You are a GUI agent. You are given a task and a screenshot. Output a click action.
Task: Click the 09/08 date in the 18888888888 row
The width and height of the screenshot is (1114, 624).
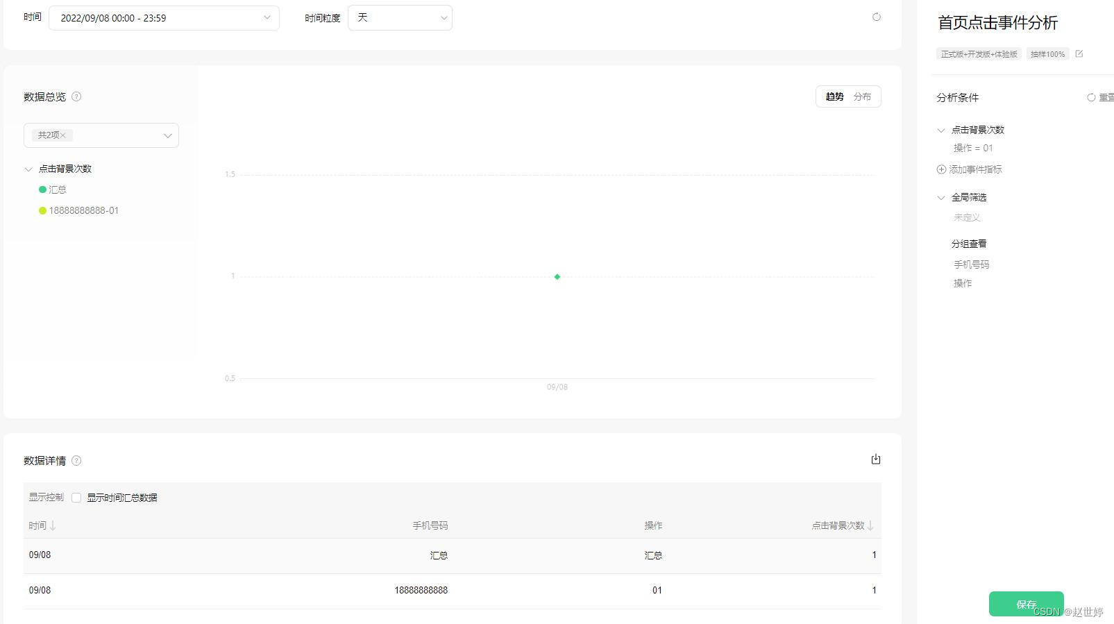tap(40, 591)
